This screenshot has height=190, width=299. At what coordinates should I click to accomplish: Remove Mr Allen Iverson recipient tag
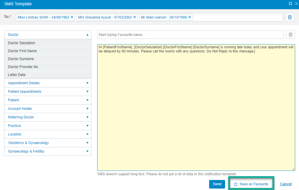190,17
